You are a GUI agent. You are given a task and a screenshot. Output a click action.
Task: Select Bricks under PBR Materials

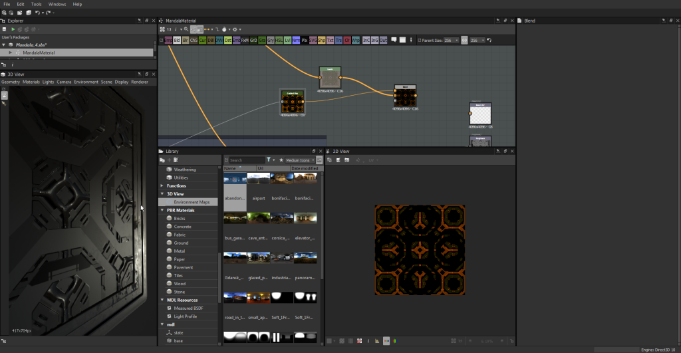click(180, 219)
